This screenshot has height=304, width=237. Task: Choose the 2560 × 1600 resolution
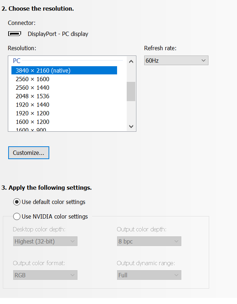pos(64,79)
